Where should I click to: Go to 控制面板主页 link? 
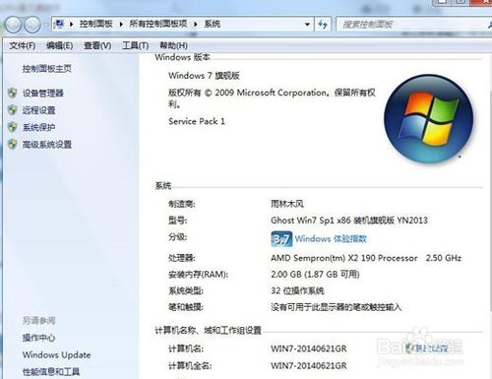[x=47, y=69]
